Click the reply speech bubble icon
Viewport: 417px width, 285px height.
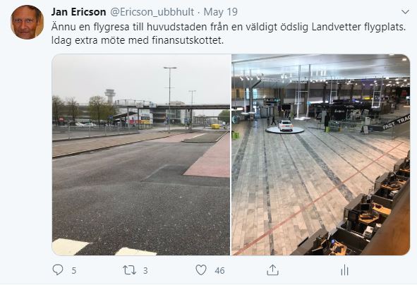tap(58, 270)
